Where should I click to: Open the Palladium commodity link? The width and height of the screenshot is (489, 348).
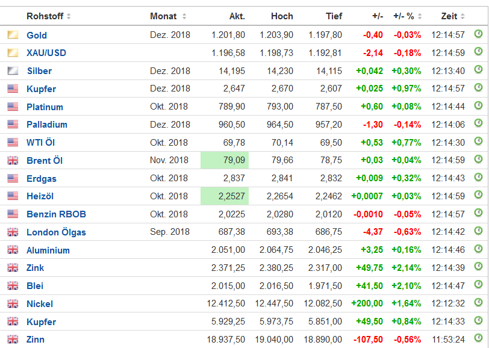pyautogui.click(x=46, y=125)
